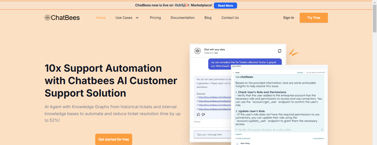
Task: Go to the Home nav item
Action: 101,18
